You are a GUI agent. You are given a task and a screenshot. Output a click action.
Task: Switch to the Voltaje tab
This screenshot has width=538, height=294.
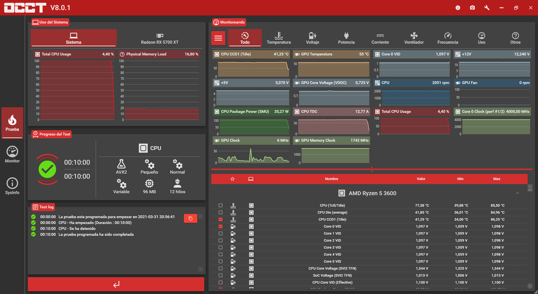pyautogui.click(x=313, y=38)
